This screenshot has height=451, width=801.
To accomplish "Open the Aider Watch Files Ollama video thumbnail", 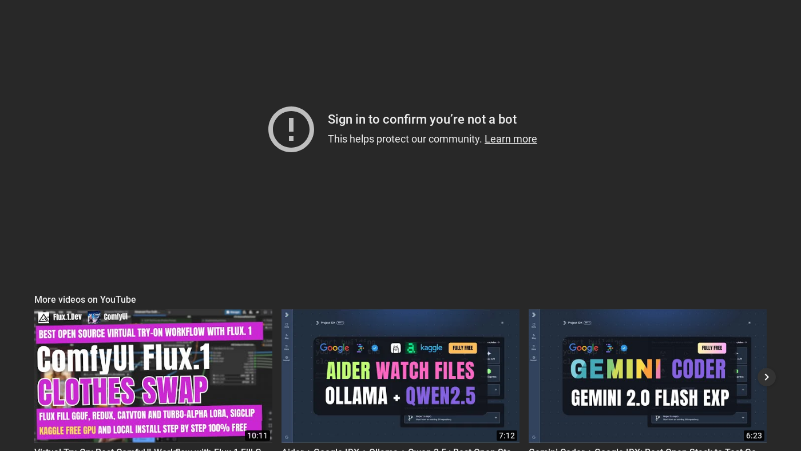I will coord(400,376).
